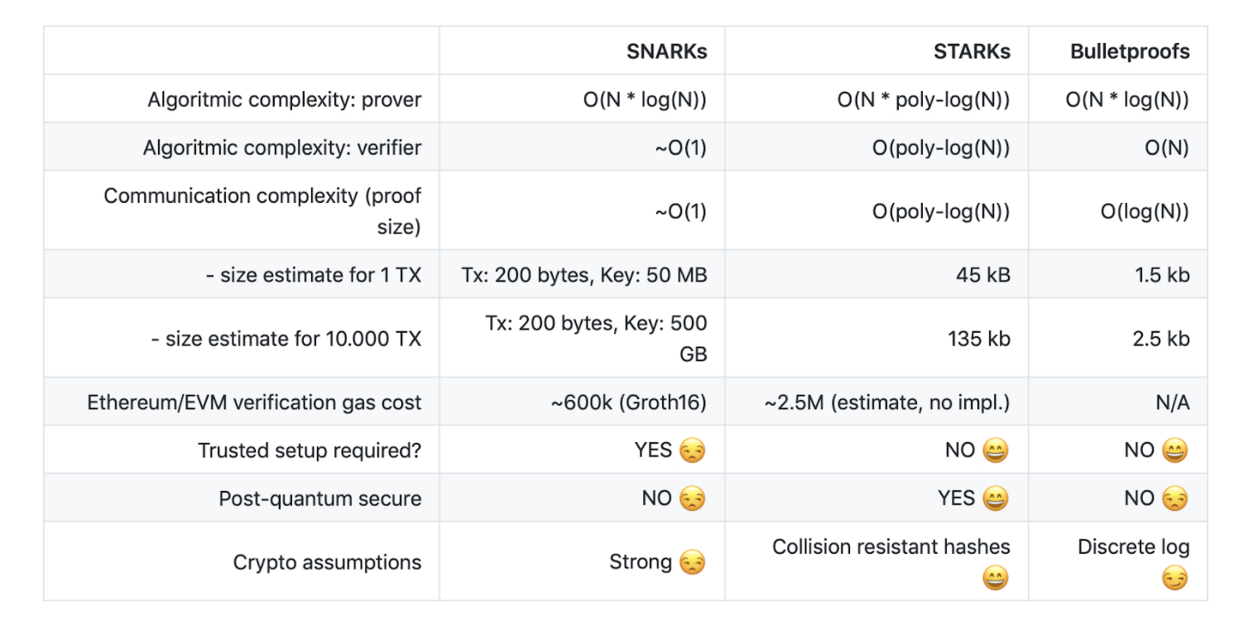Click the emoji in Bulletproofs trusted setup cell
1234x621 pixels.
coord(1174,451)
